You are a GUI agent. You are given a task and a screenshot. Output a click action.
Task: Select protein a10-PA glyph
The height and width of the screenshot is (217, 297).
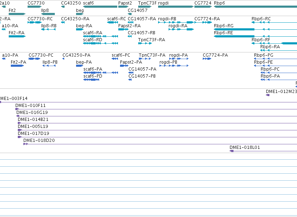[3, 59]
